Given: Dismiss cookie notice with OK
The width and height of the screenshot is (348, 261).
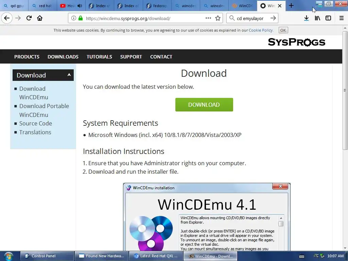Looking at the screenshot, I should click(283, 30).
